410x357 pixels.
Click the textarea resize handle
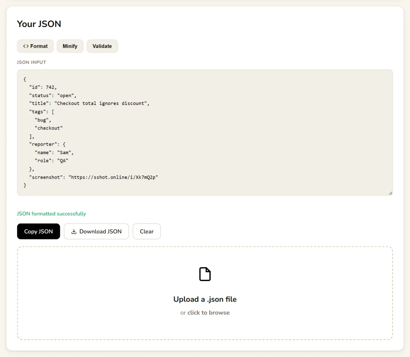coord(390,193)
